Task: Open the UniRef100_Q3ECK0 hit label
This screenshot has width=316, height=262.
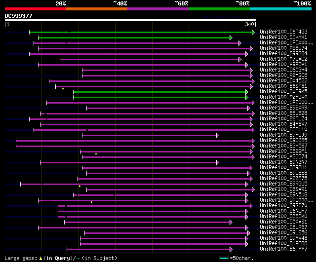Action: (x=283, y=217)
